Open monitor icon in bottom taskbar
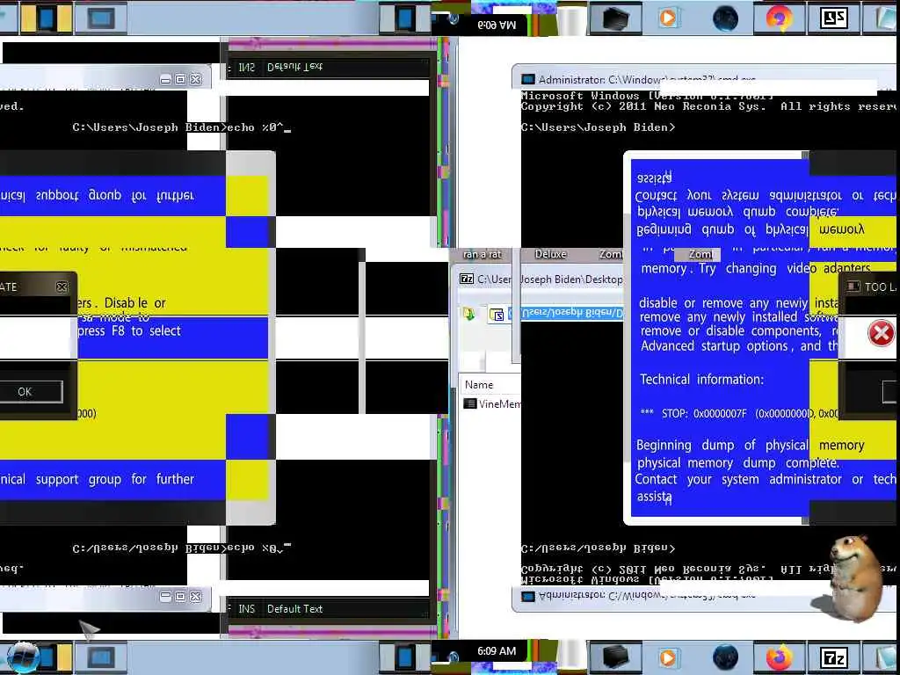 point(101,657)
